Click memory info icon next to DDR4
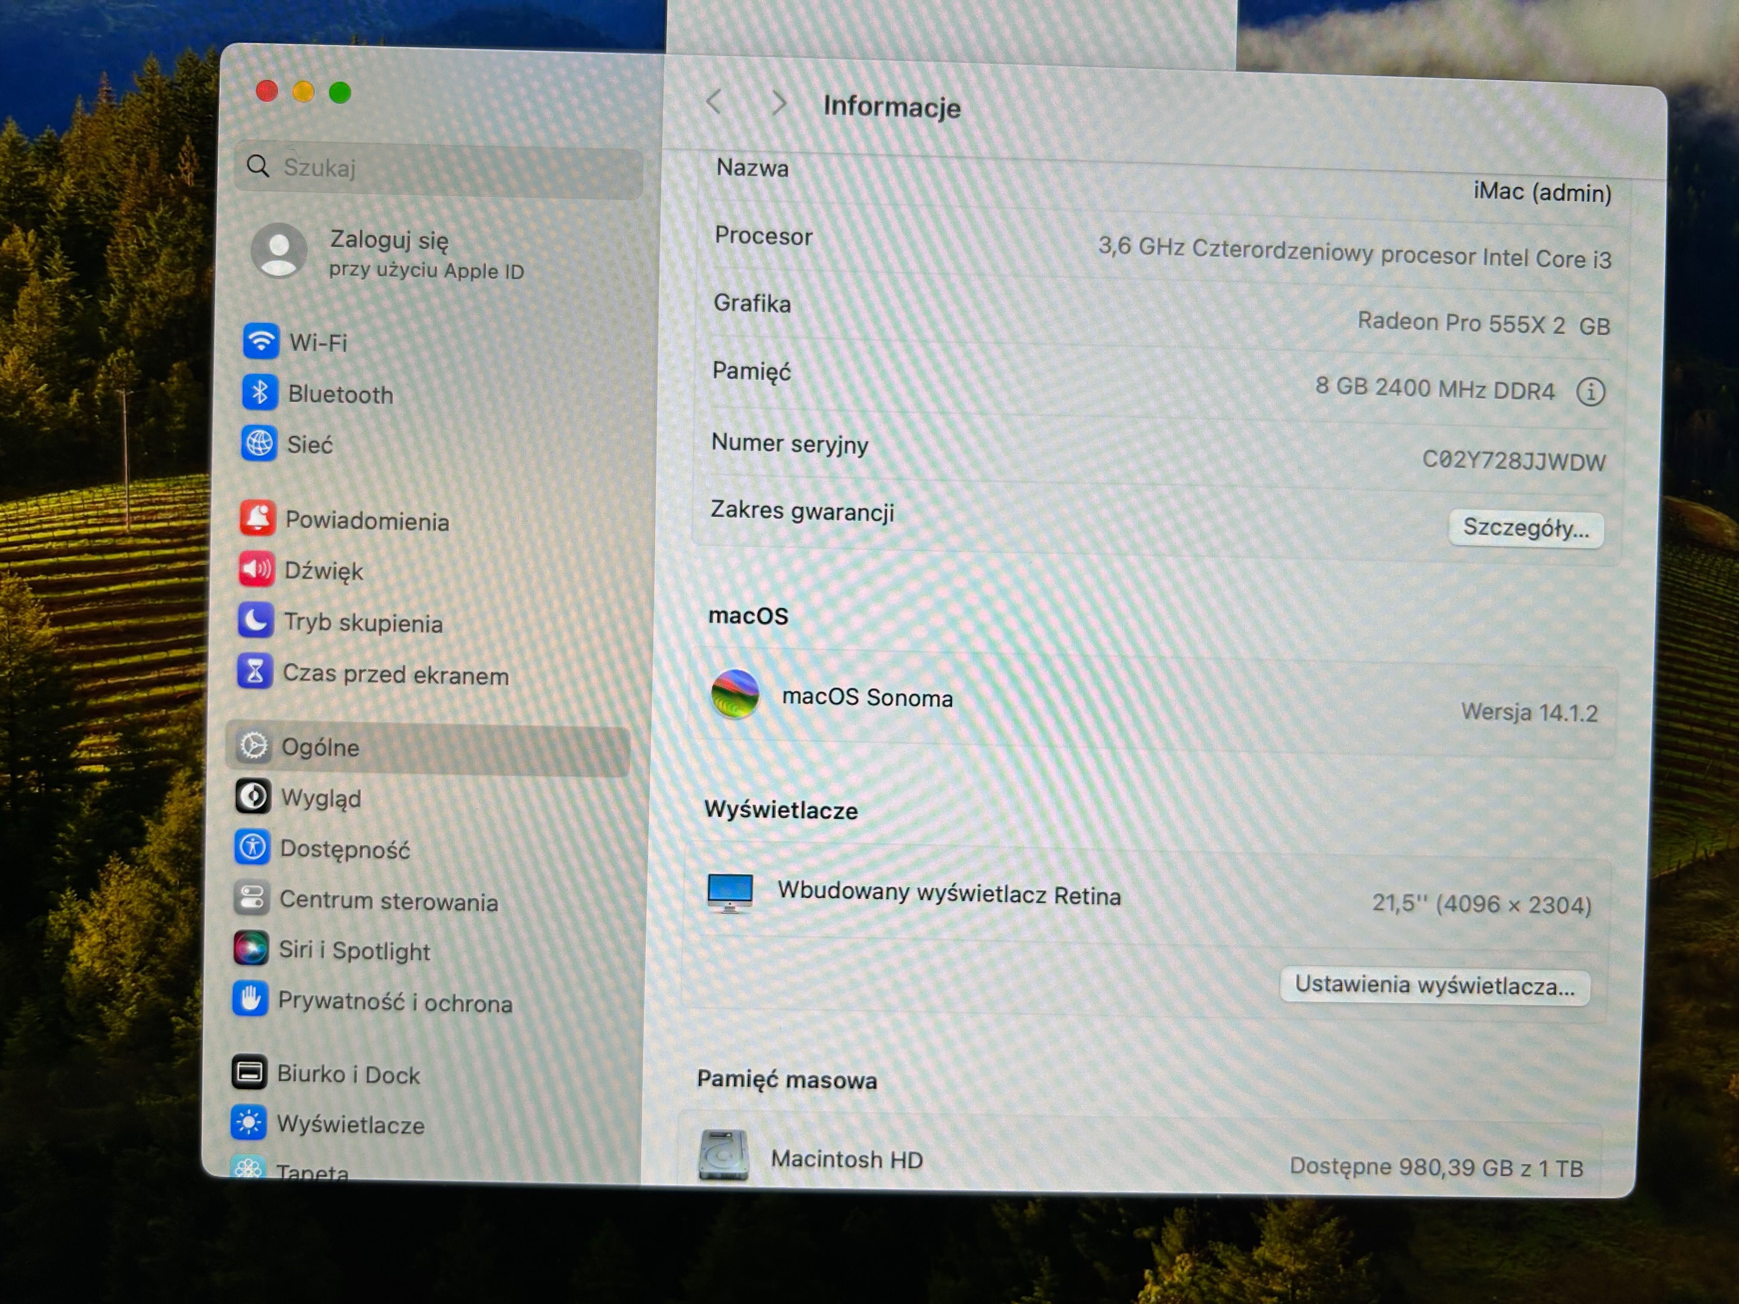This screenshot has width=1739, height=1304. [x=1590, y=392]
